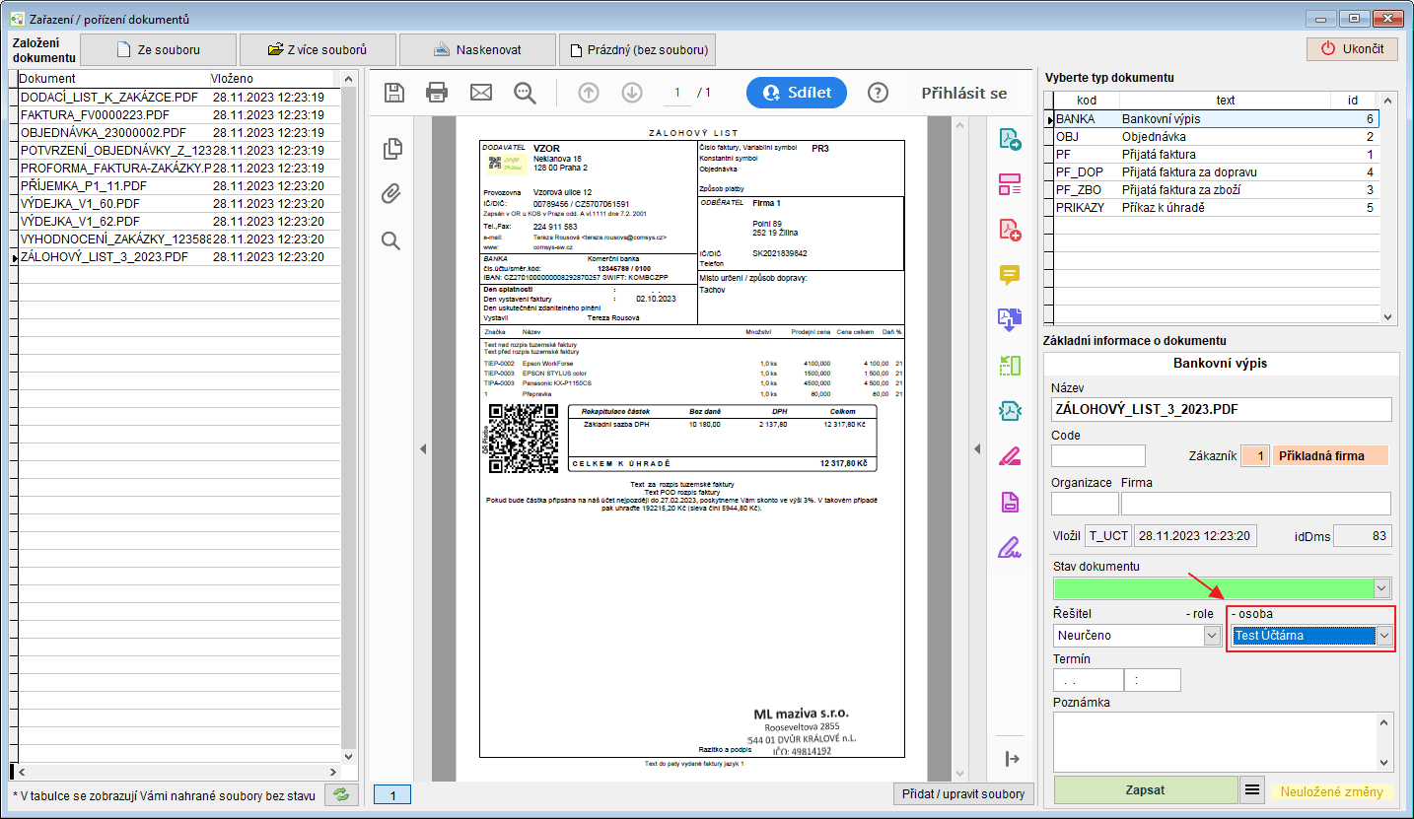Expand the Stav dokumentu dropdown
1414x819 pixels.
(1380, 588)
